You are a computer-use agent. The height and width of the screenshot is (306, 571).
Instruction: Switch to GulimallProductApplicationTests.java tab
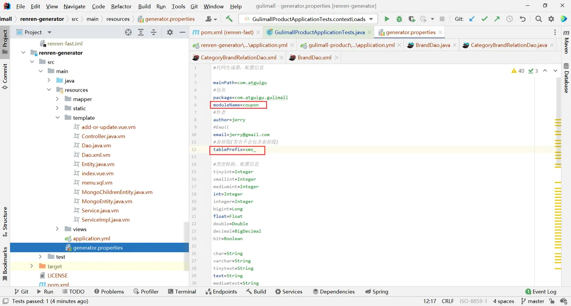(x=319, y=32)
